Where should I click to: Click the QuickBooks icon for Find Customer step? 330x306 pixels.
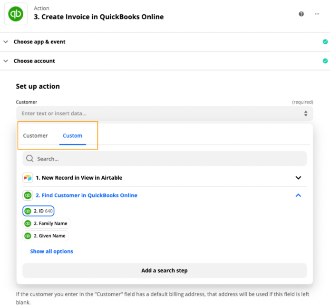pyautogui.click(x=28, y=195)
